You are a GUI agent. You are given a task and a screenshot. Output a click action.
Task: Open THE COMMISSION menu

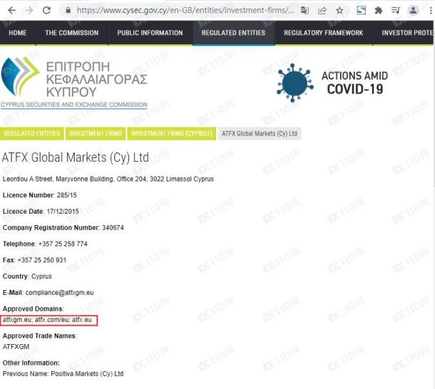(72, 33)
